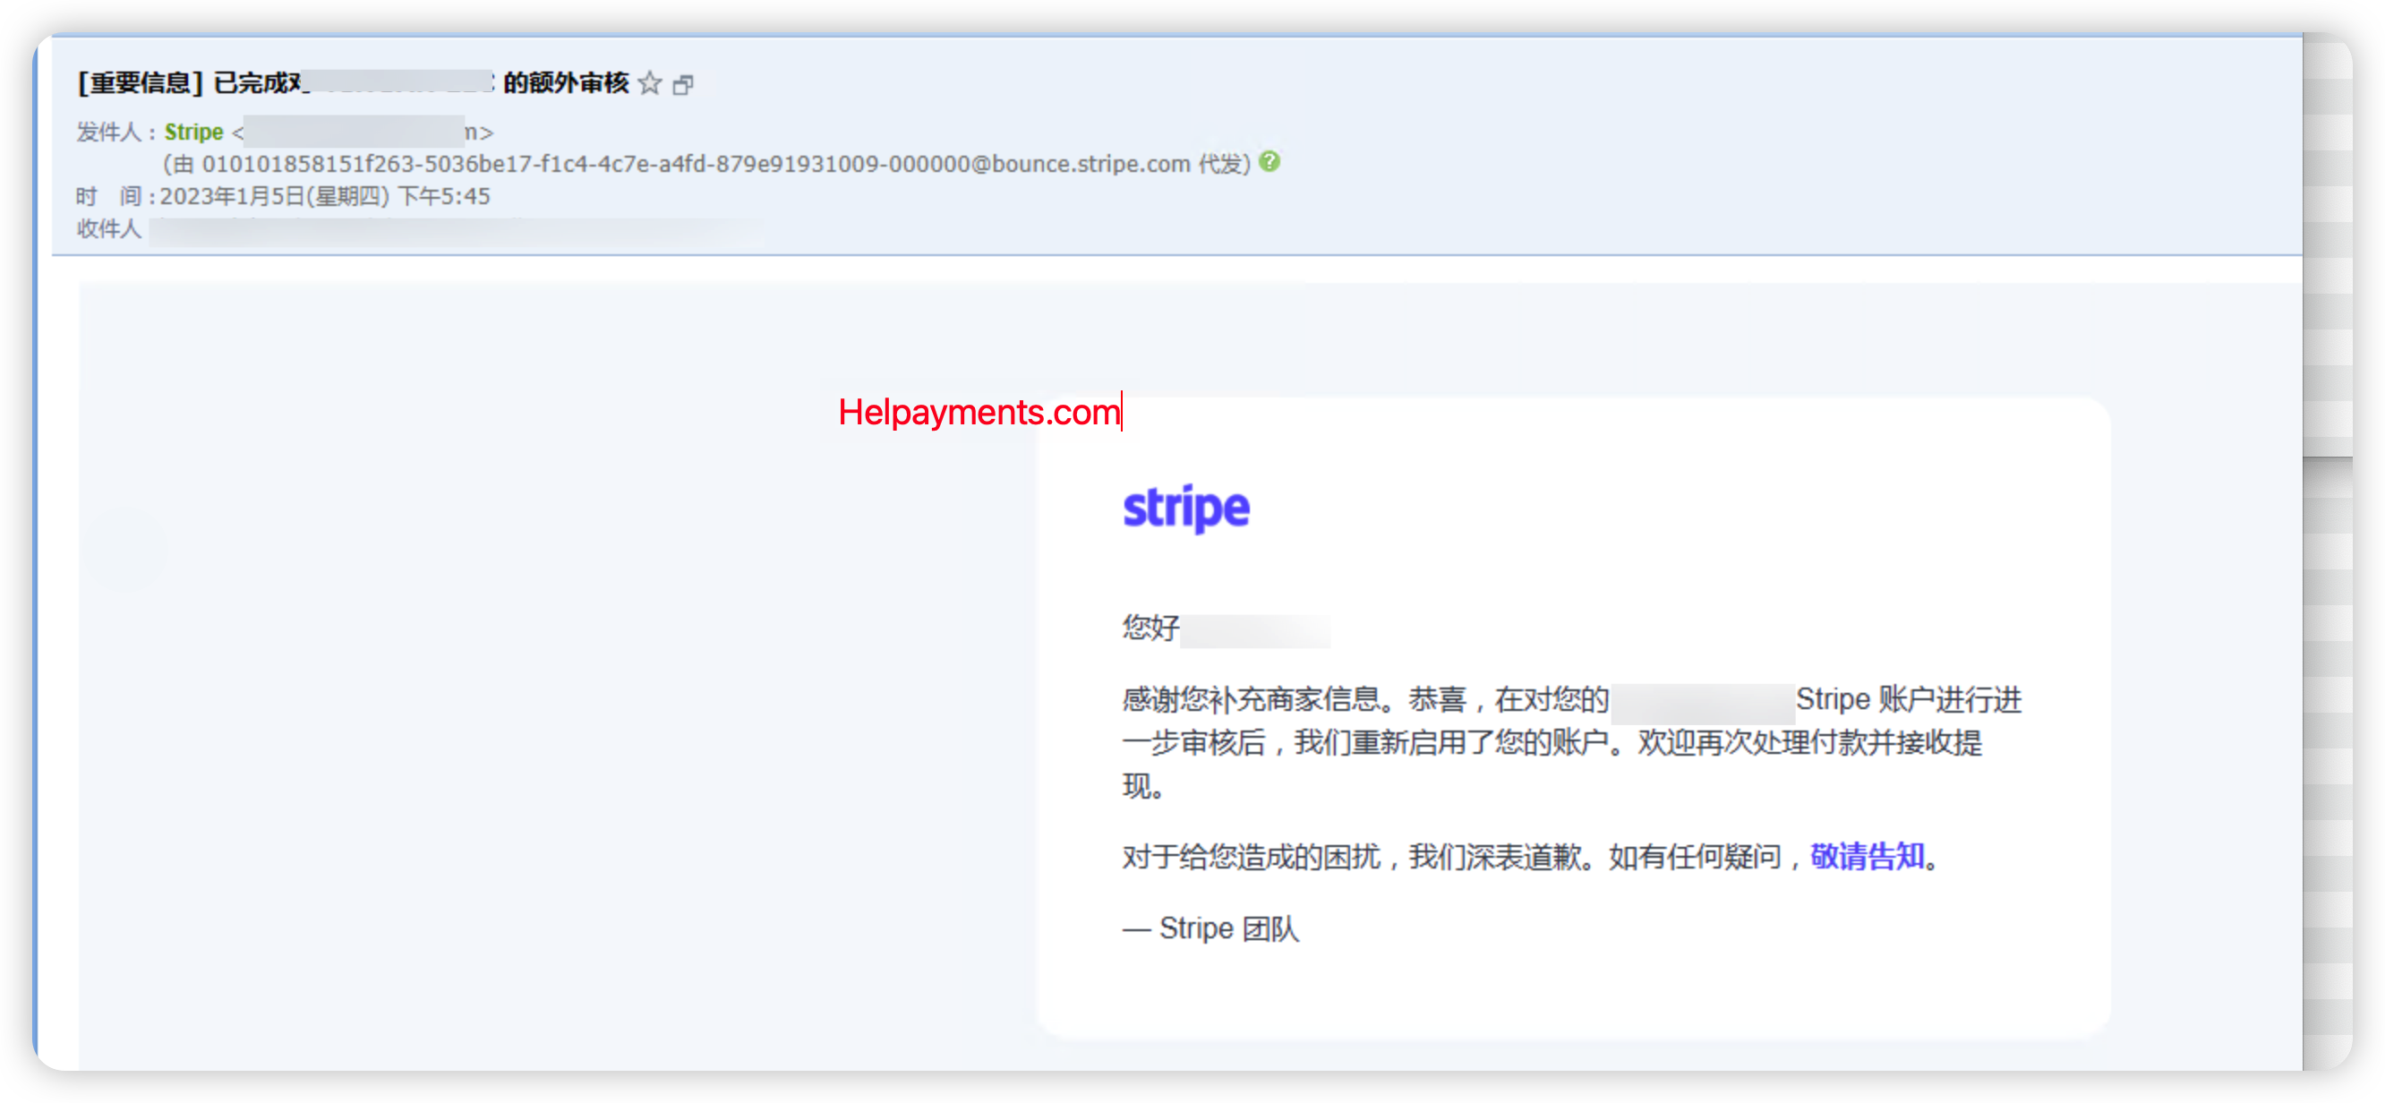Click the email subject title 重要信息
Image resolution: width=2385 pixels, height=1103 pixels.
pyautogui.click(x=141, y=83)
